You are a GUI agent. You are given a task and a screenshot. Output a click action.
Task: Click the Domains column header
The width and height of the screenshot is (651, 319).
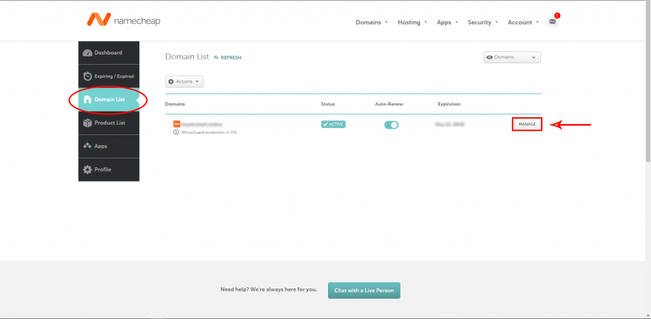pyautogui.click(x=175, y=104)
